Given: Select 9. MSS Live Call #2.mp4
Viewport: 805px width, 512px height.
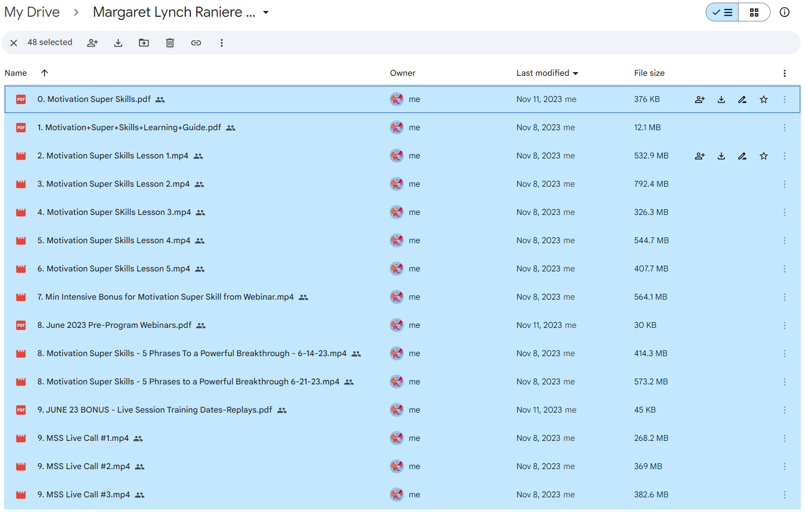Looking at the screenshot, I should click(x=402, y=467).
